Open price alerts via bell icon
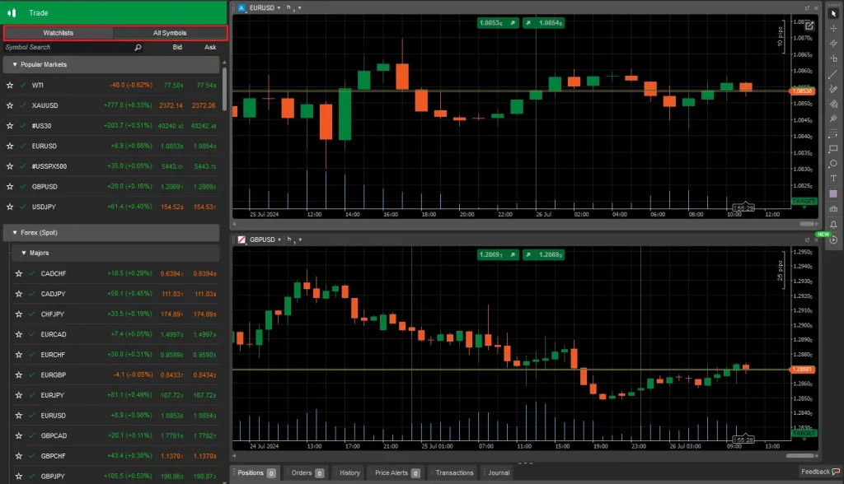This screenshot has height=484, width=844. [833, 224]
